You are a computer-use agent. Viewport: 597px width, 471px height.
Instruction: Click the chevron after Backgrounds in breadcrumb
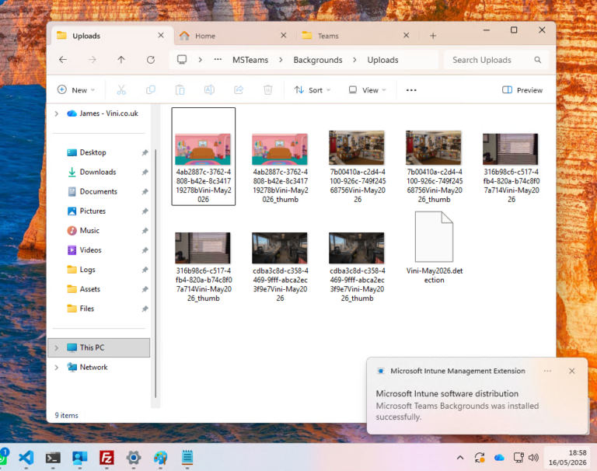(354, 60)
